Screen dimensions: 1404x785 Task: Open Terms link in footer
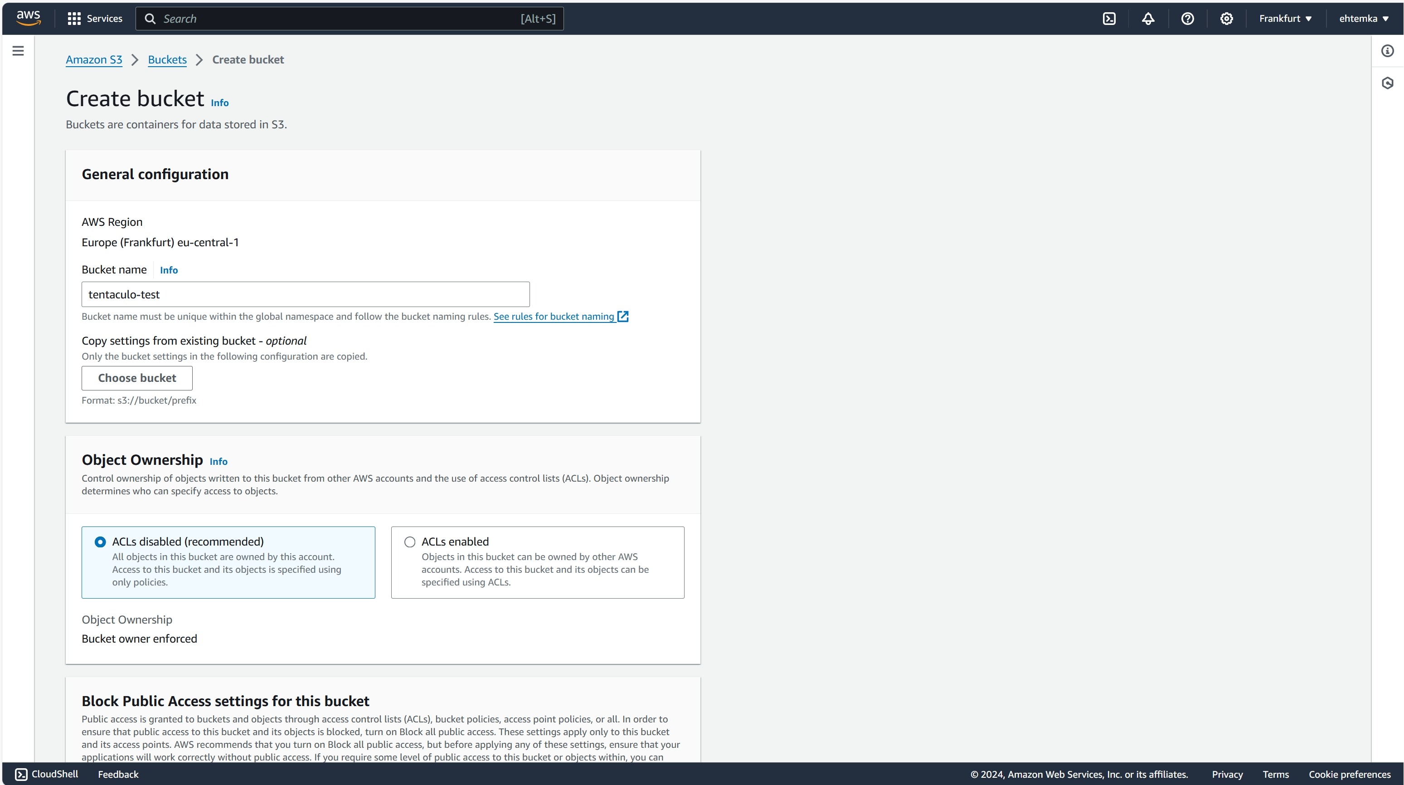coord(1276,774)
